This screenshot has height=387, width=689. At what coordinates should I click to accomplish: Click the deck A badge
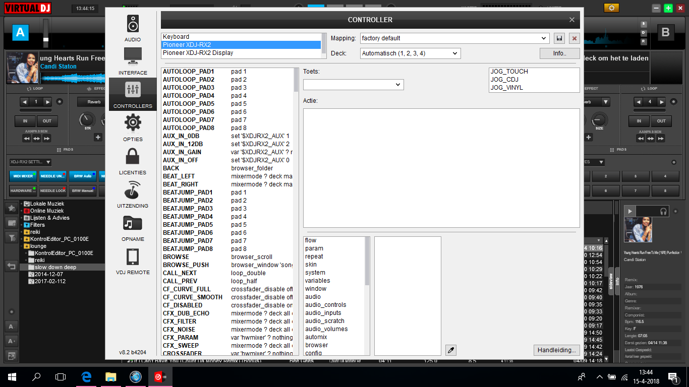coord(20,32)
